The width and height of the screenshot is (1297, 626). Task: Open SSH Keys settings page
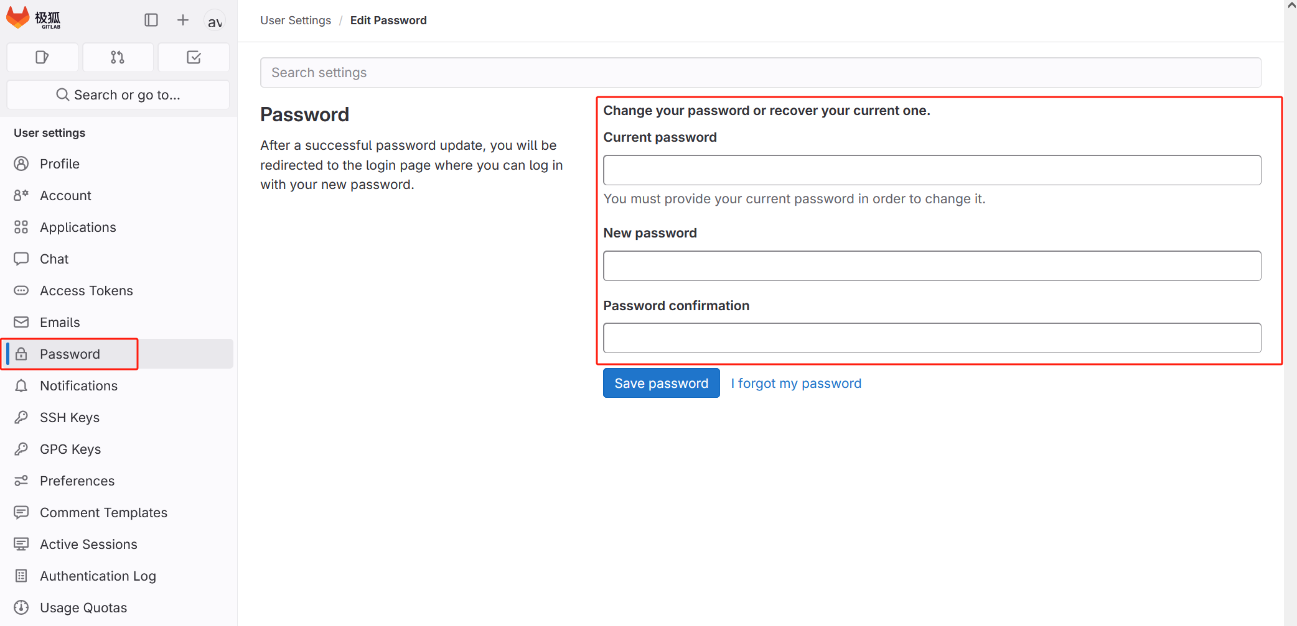click(69, 417)
